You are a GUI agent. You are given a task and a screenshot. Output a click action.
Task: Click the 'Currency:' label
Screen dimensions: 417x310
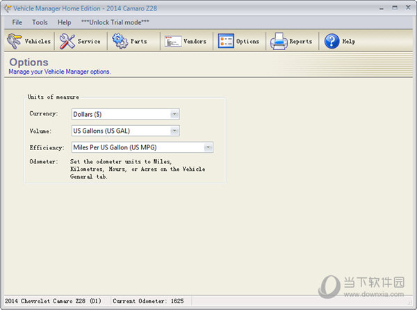pos(44,114)
